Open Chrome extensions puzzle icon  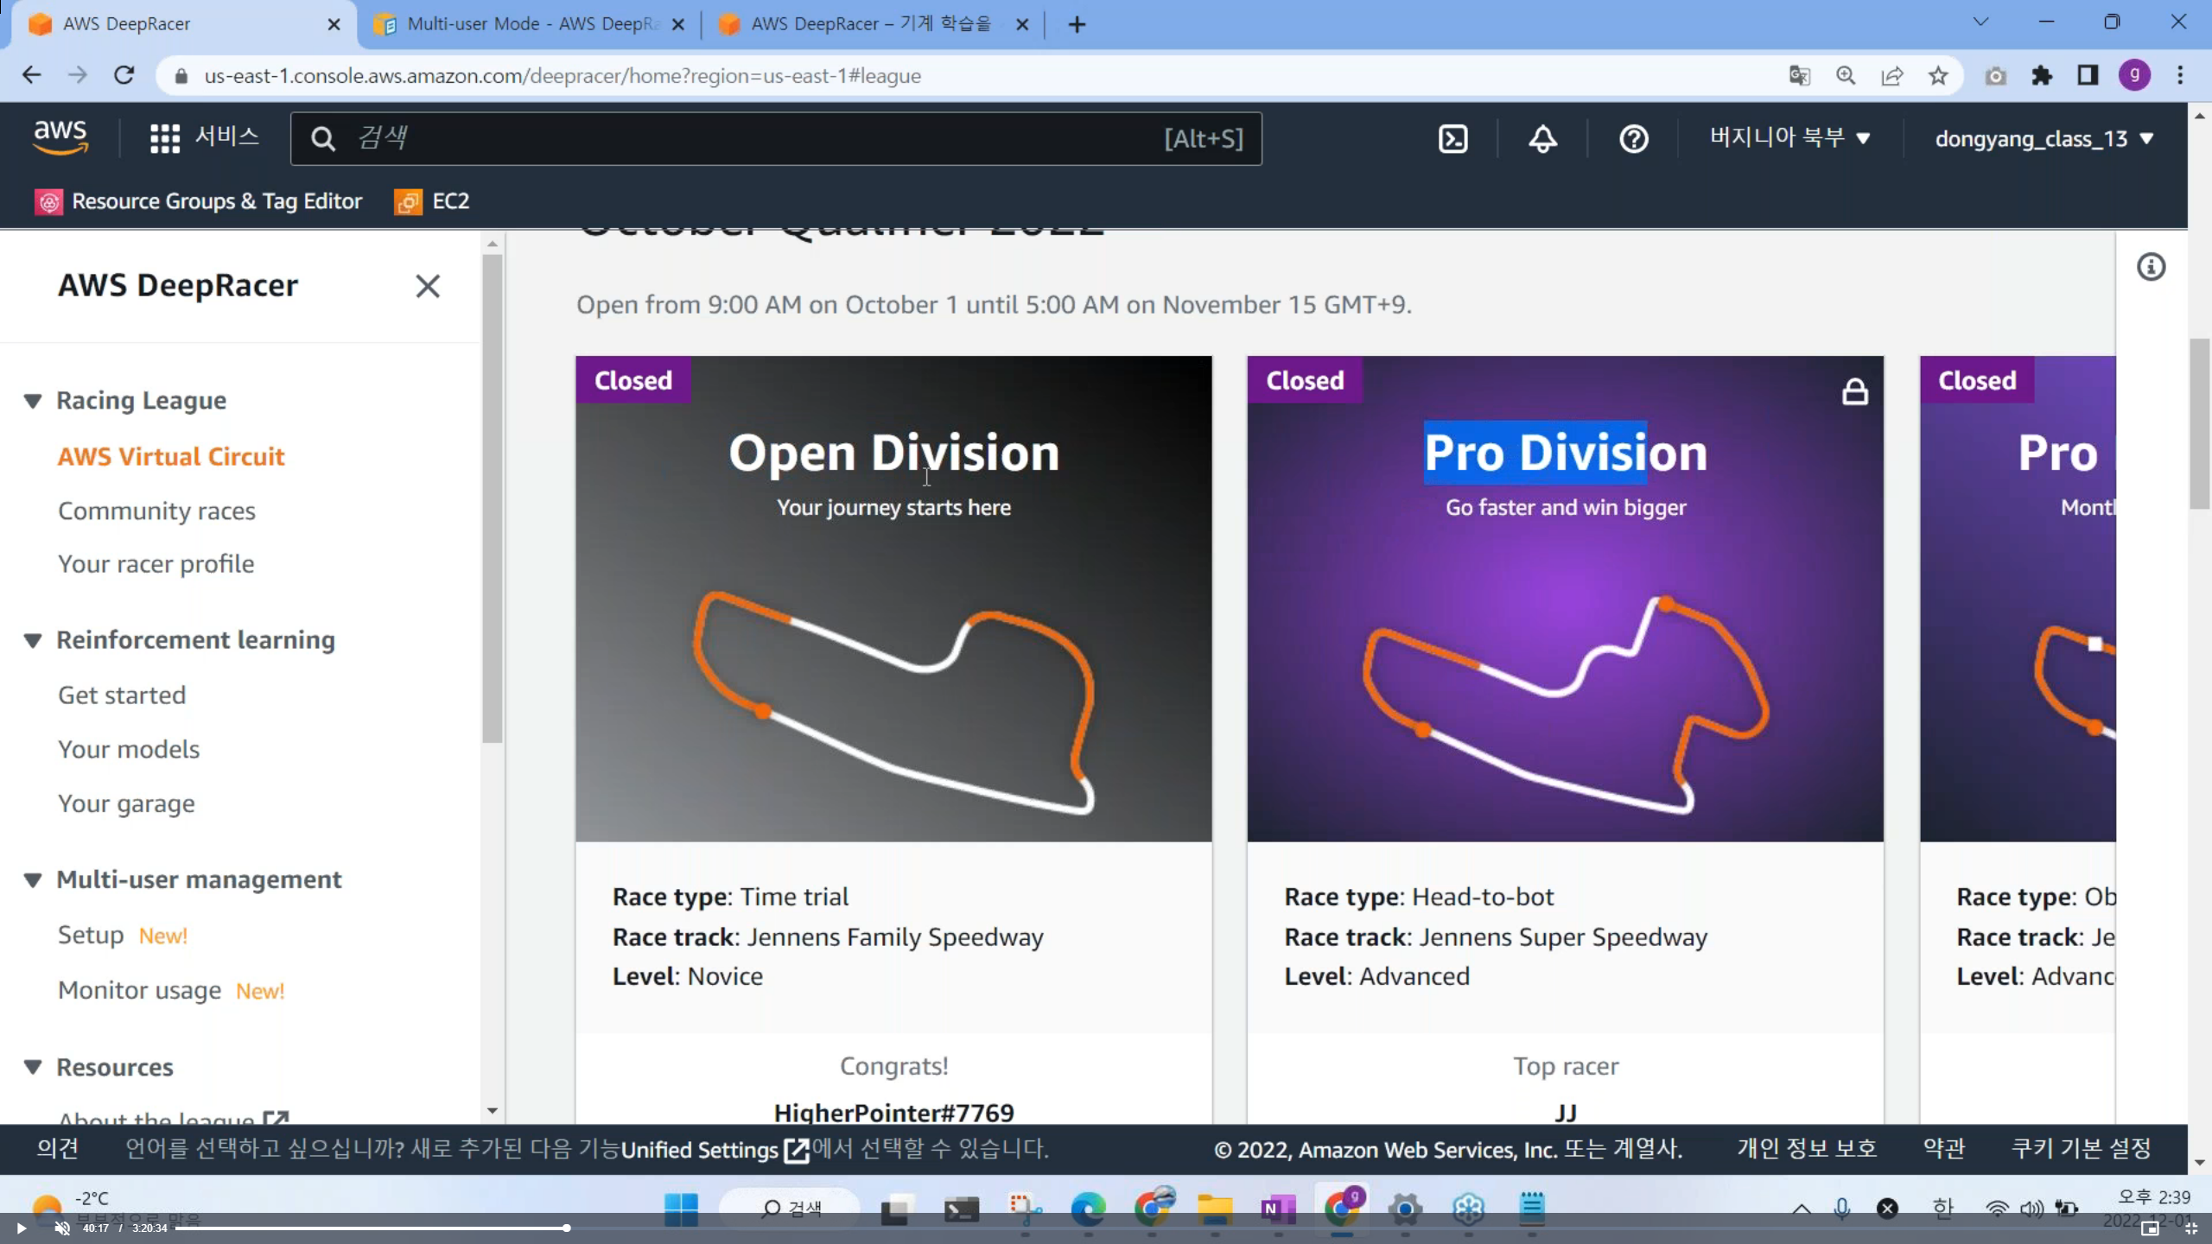coord(2041,76)
